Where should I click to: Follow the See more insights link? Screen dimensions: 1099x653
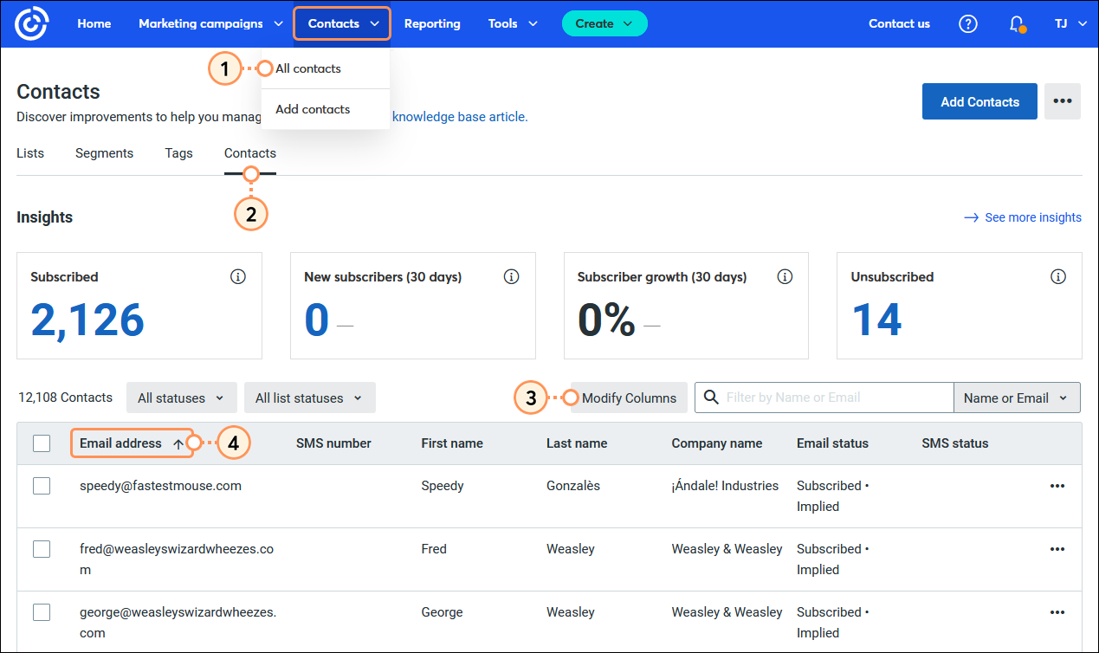(1032, 217)
